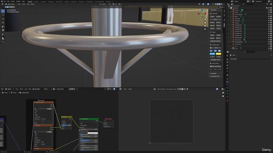This screenshot has height=153, width=273.
Task: Click the Principled BSDF node header
Action: tap(89, 119)
